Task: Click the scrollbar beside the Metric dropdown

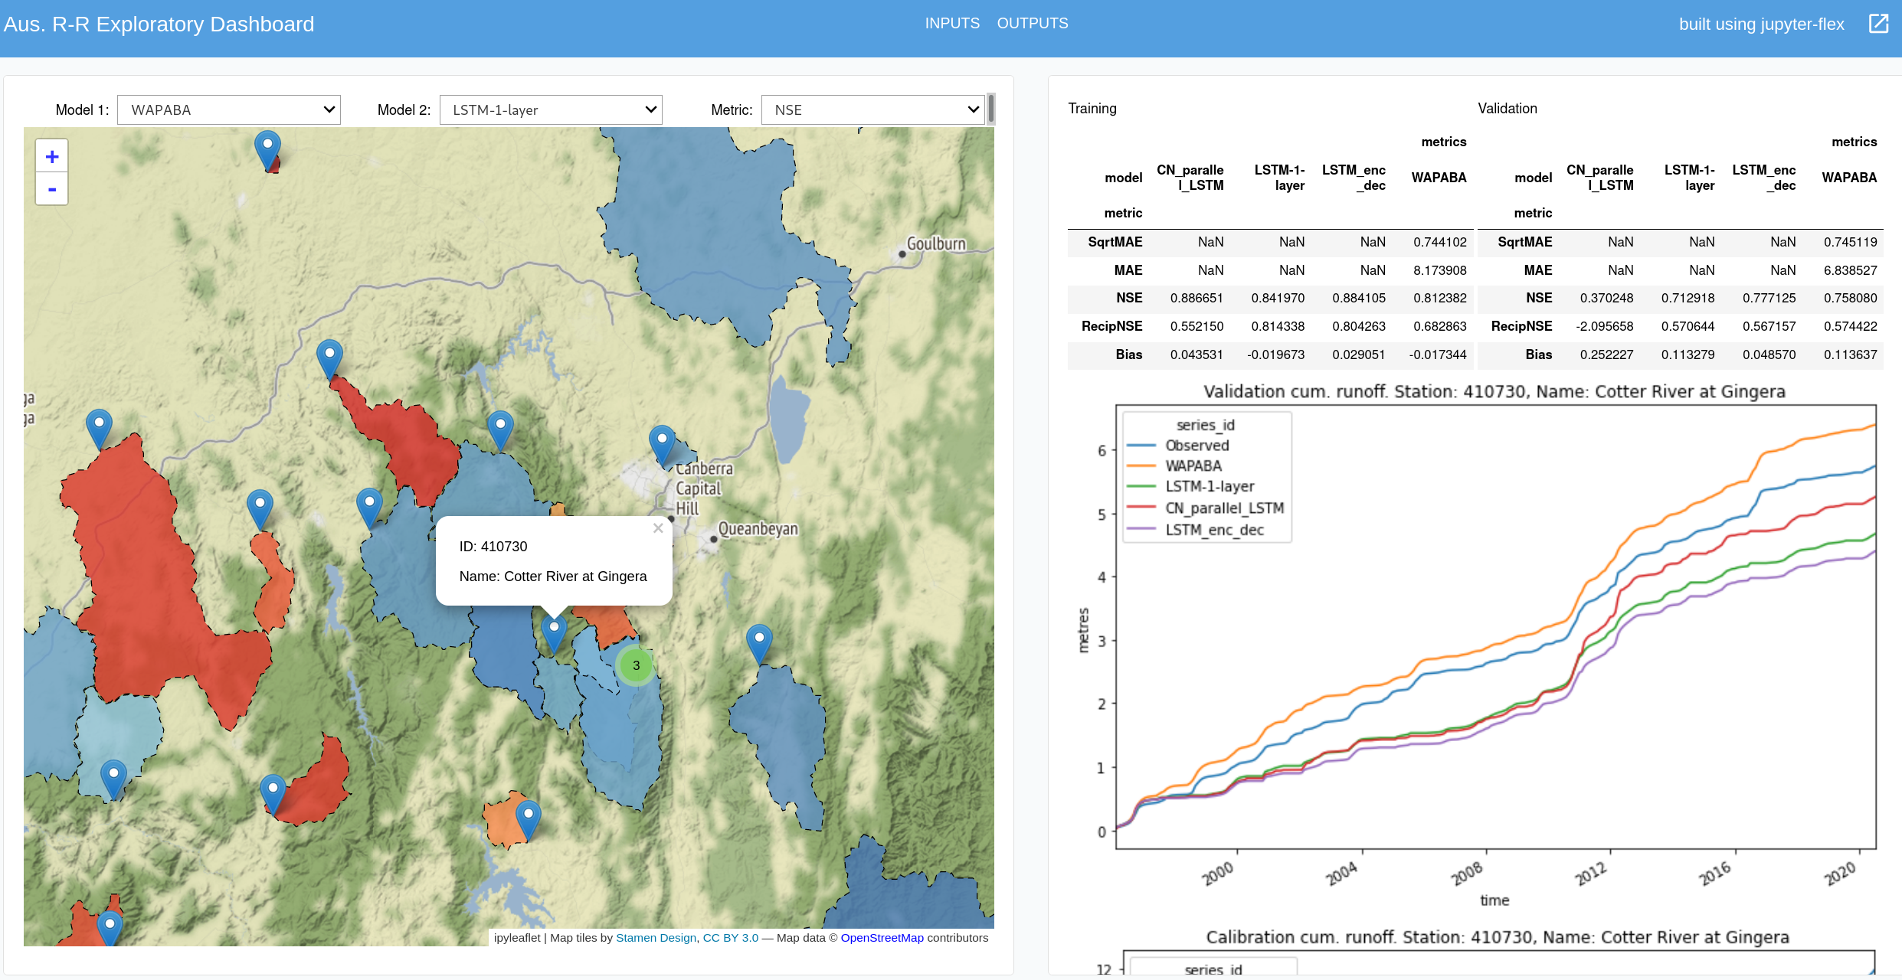Action: tap(991, 109)
